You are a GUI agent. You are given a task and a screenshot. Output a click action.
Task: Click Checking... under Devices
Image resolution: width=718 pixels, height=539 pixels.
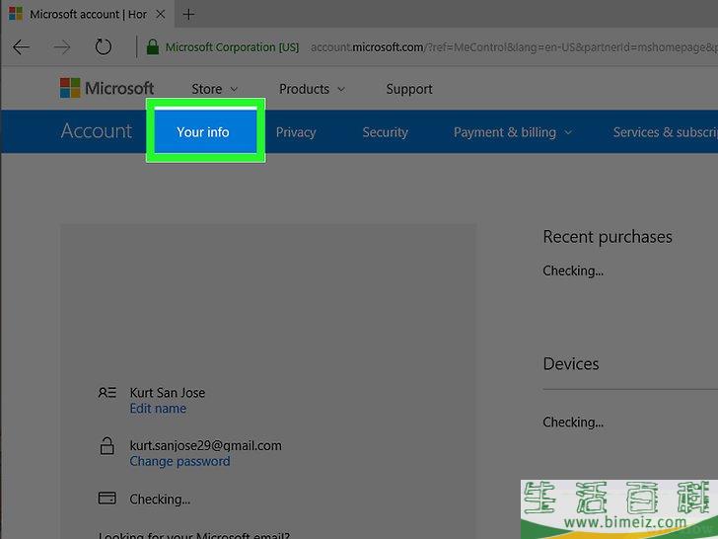coord(573,423)
